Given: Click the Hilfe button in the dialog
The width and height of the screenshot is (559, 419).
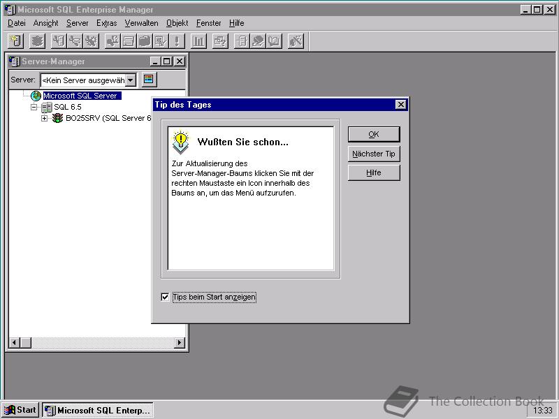Looking at the screenshot, I should pos(374,172).
